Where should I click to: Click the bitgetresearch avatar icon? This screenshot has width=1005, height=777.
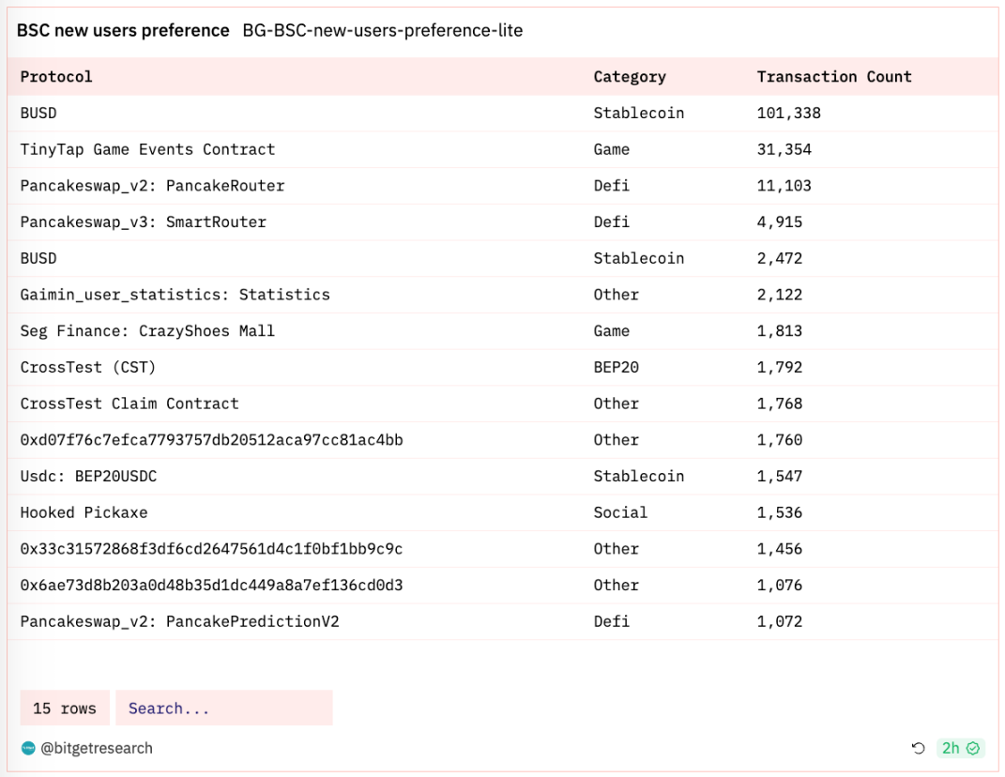coord(28,748)
